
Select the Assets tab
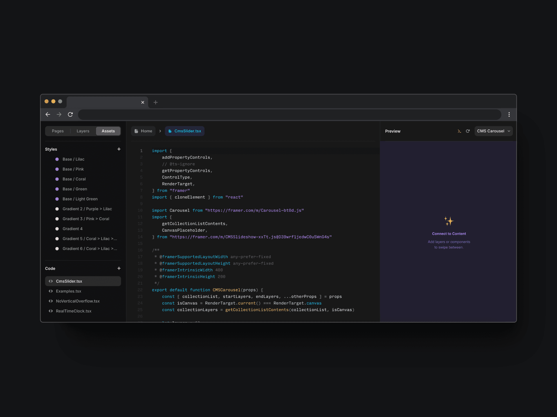108,131
